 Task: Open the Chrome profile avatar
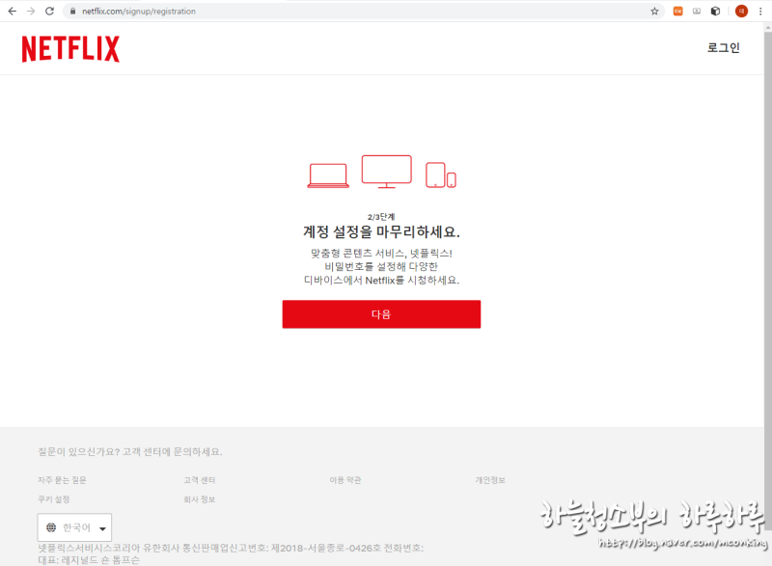tap(741, 11)
